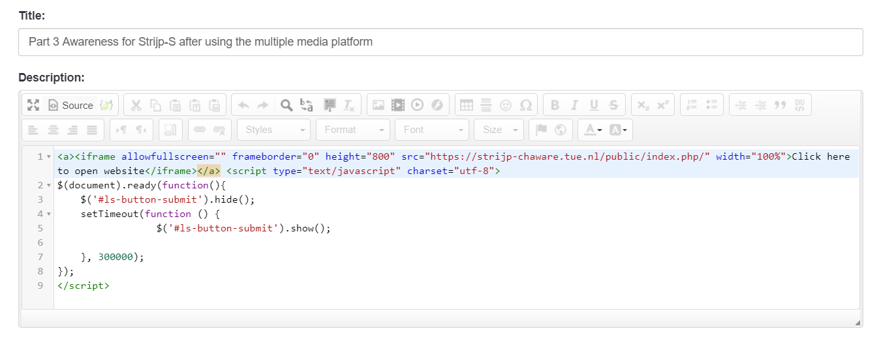The image size is (879, 337).
Task: Click the Insert Table icon
Action: 466,105
